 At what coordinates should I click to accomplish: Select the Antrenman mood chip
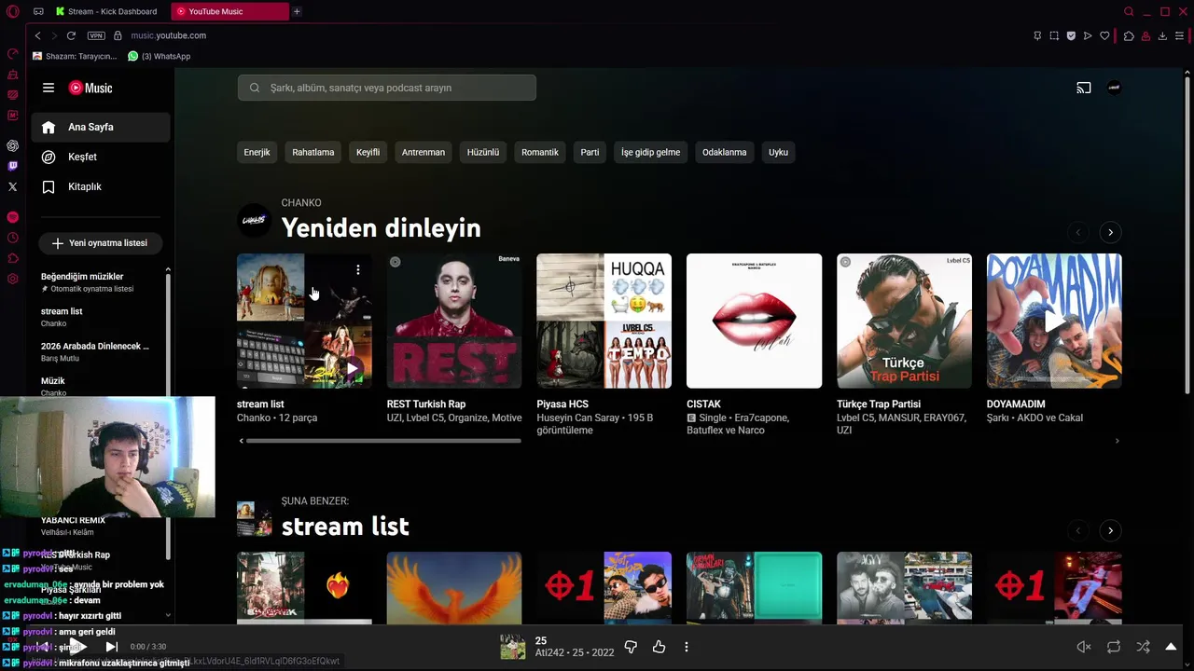(423, 152)
